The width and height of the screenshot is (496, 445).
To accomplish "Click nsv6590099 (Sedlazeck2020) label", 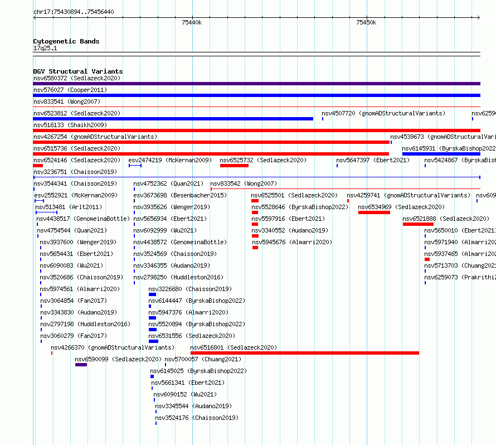I will click(118, 359).
